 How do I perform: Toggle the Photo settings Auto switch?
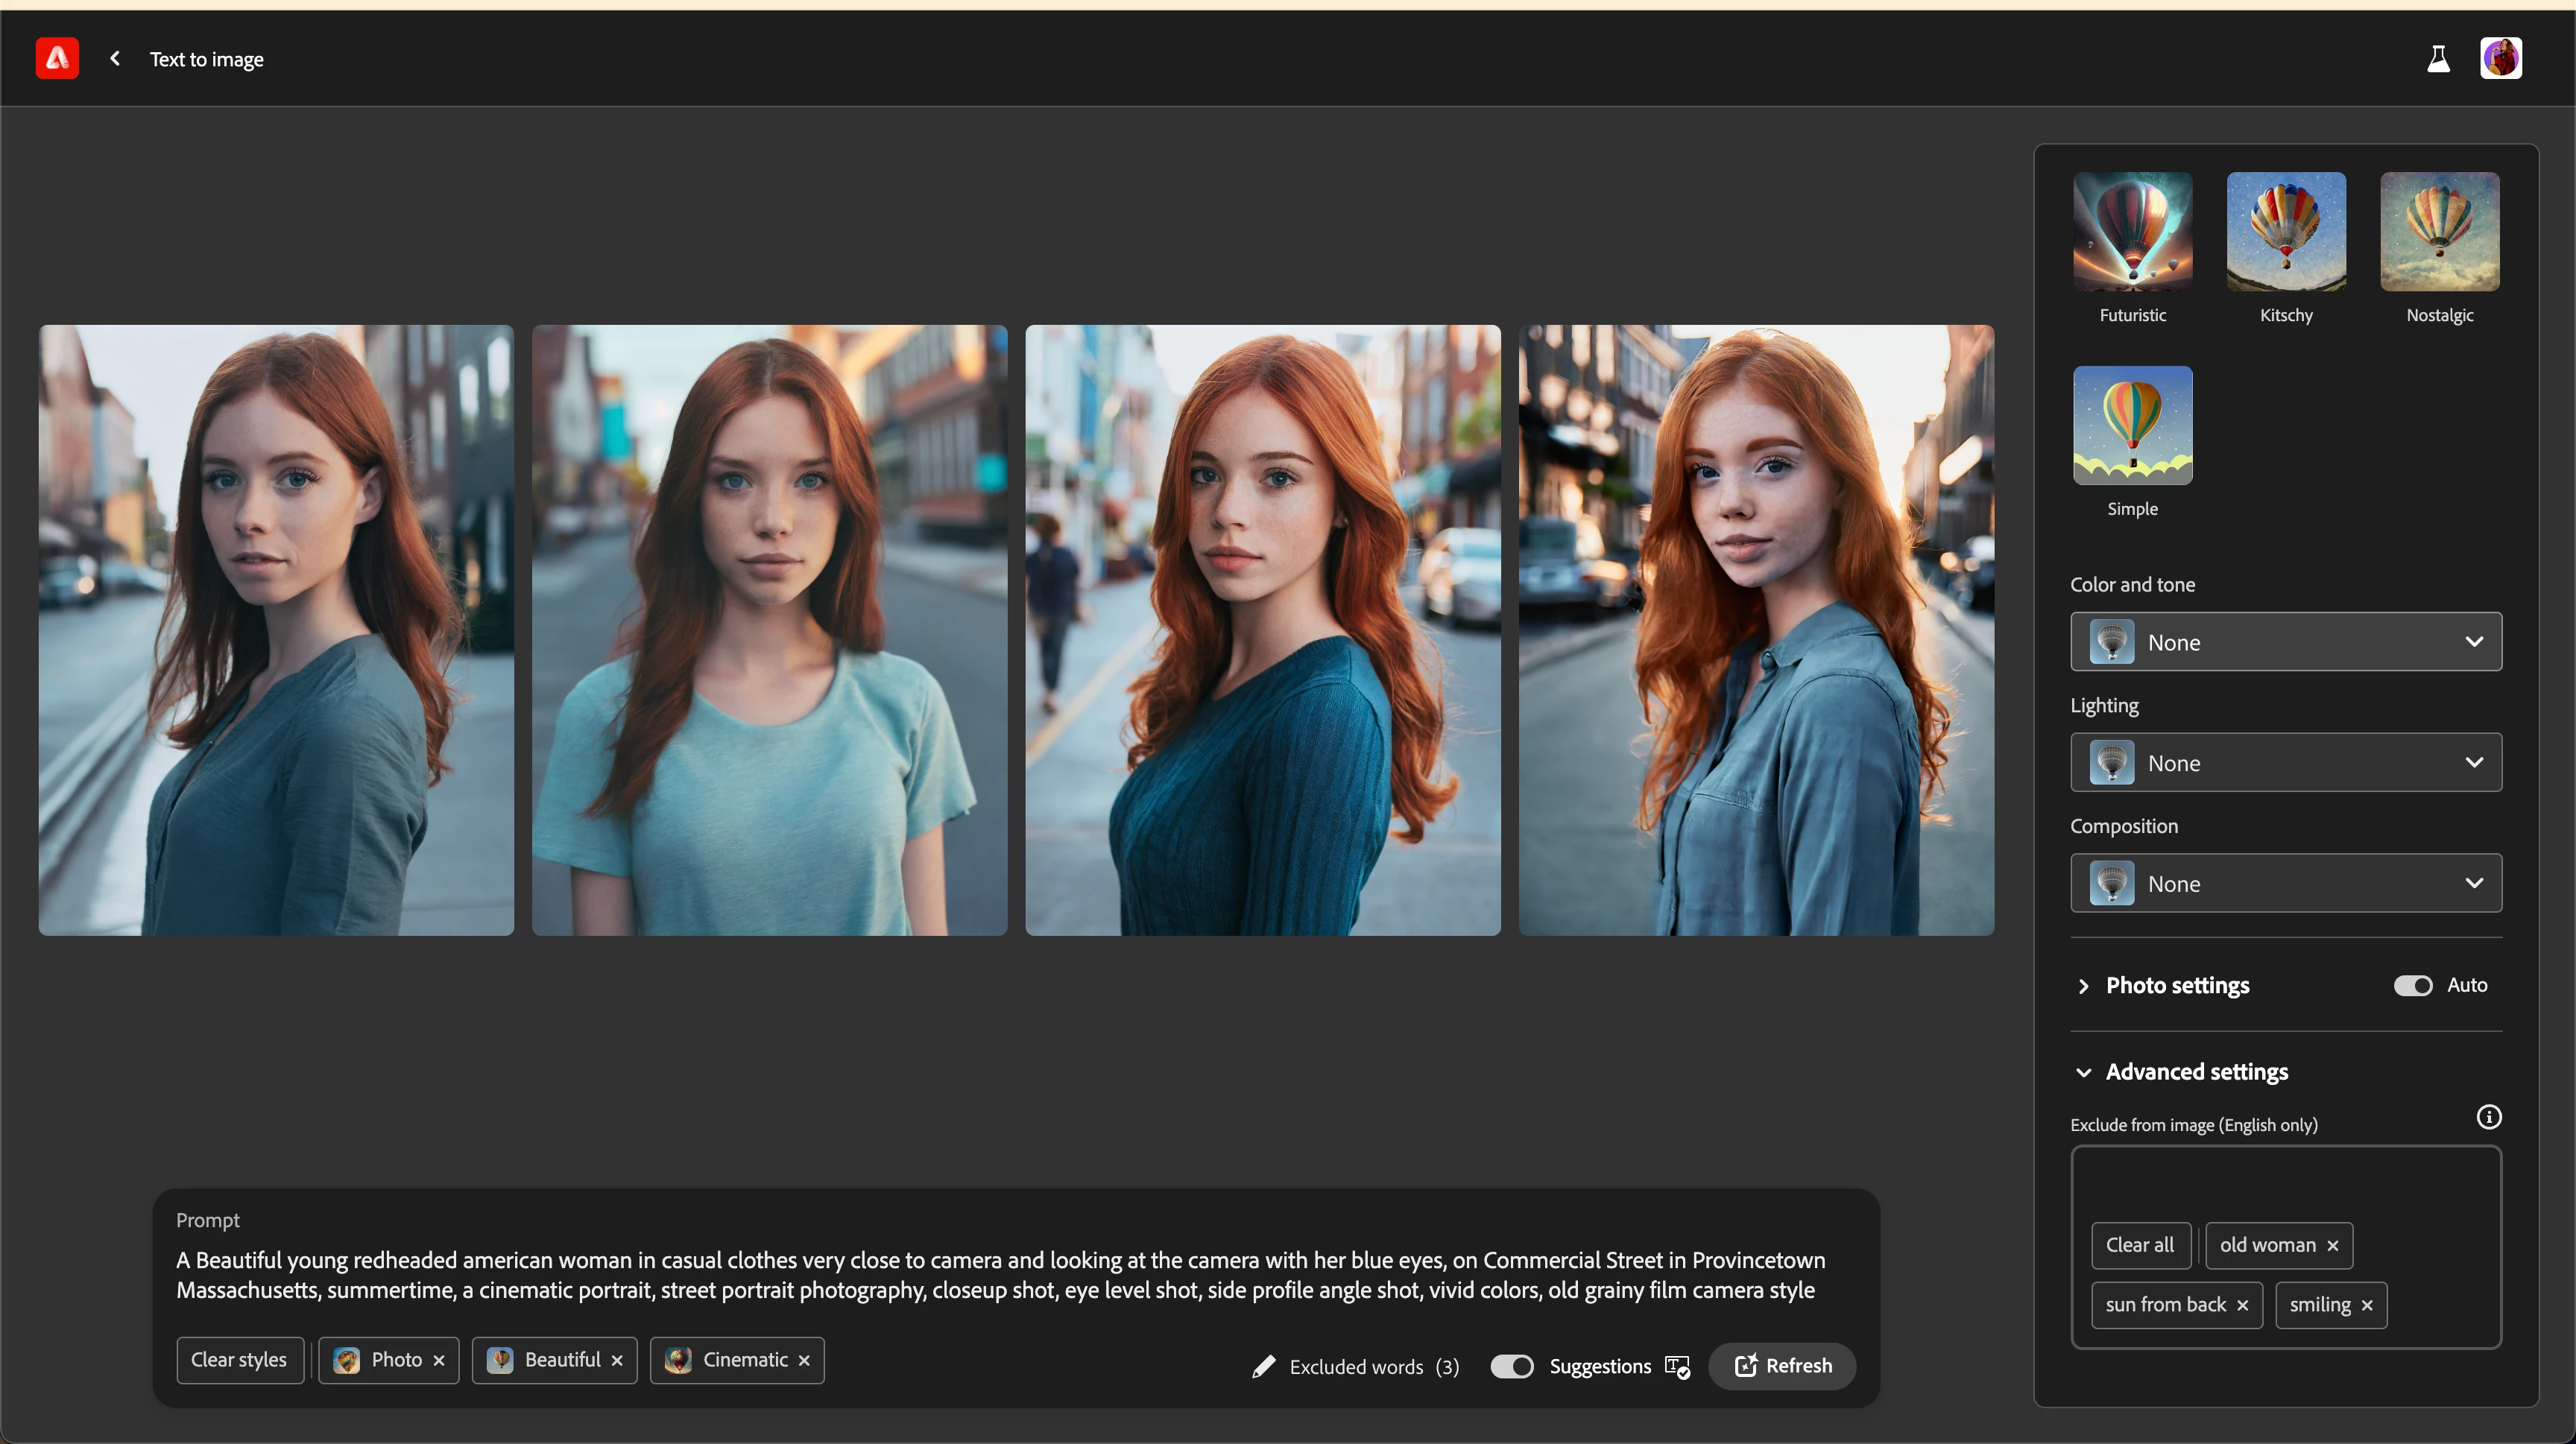coord(2412,985)
